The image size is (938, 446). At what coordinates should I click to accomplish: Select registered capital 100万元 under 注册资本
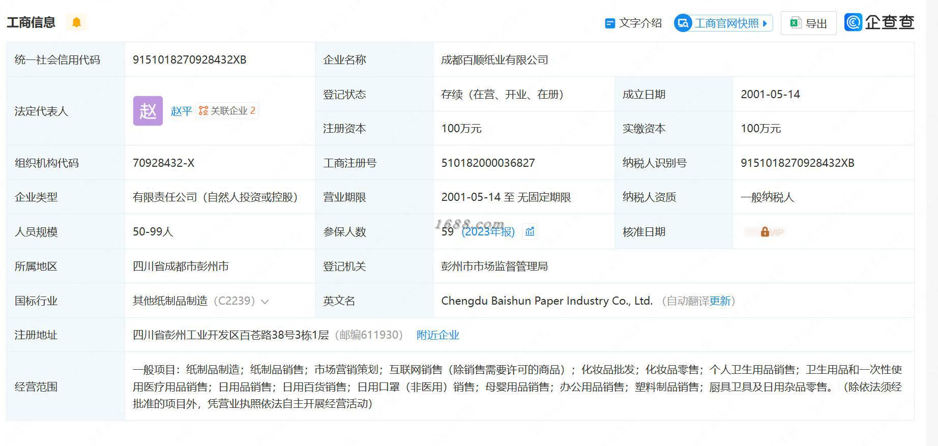click(461, 129)
